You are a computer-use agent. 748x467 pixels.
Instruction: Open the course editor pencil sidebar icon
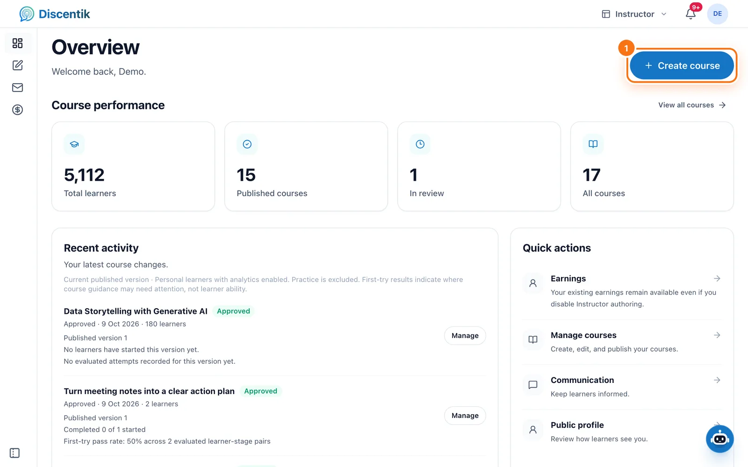(18, 65)
